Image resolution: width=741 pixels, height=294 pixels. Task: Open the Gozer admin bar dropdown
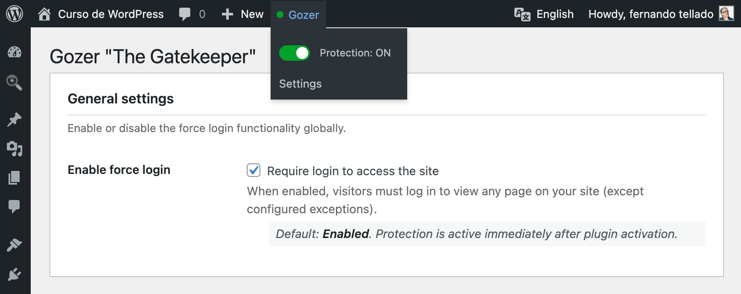tap(298, 15)
